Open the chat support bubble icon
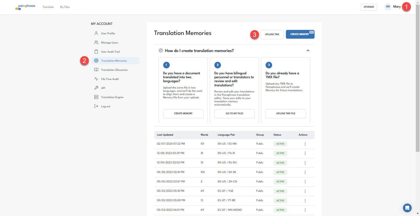The width and height of the screenshot is (420, 216). point(407,208)
